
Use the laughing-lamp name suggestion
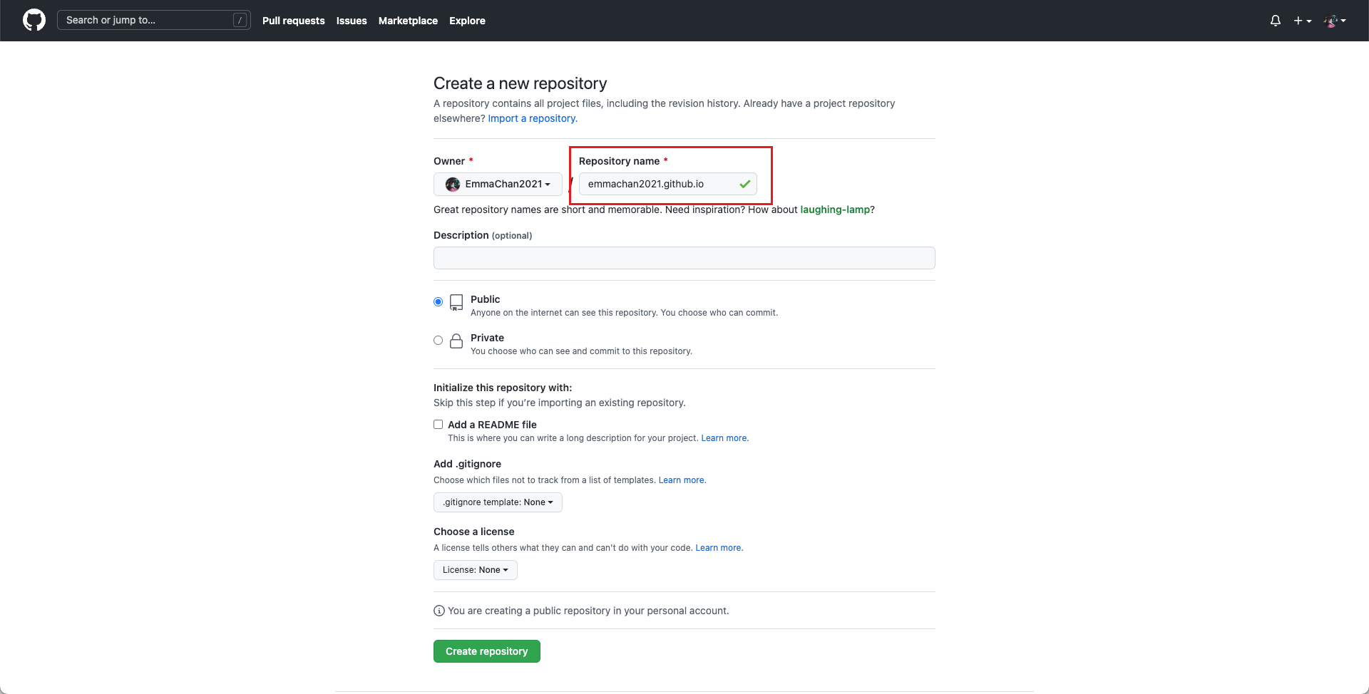(x=835, y=209)
